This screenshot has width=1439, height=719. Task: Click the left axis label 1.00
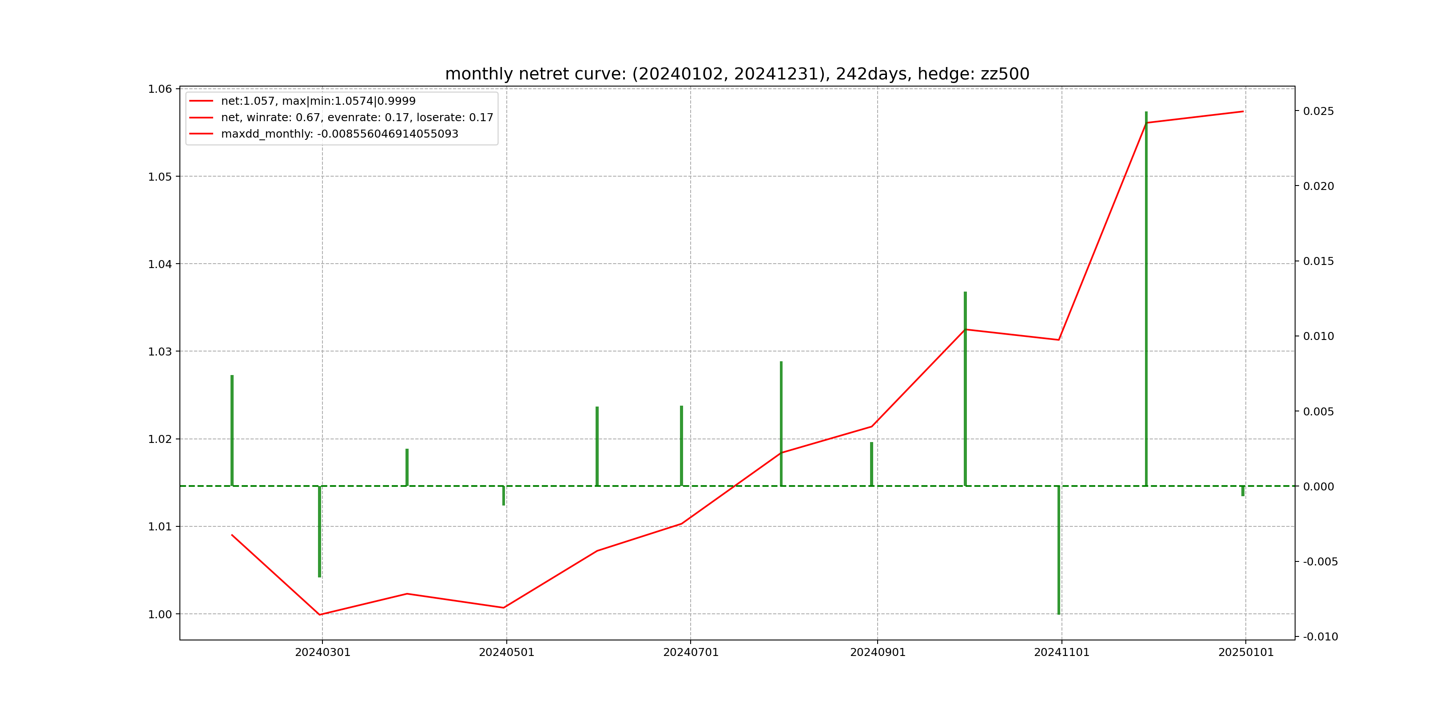[160, 615]
